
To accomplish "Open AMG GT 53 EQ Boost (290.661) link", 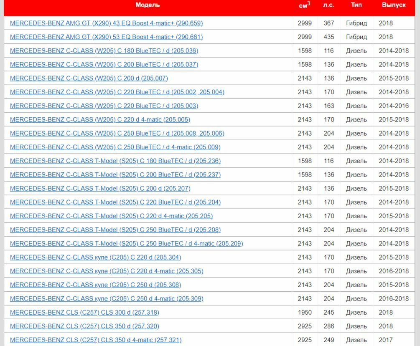I will 106,37.
